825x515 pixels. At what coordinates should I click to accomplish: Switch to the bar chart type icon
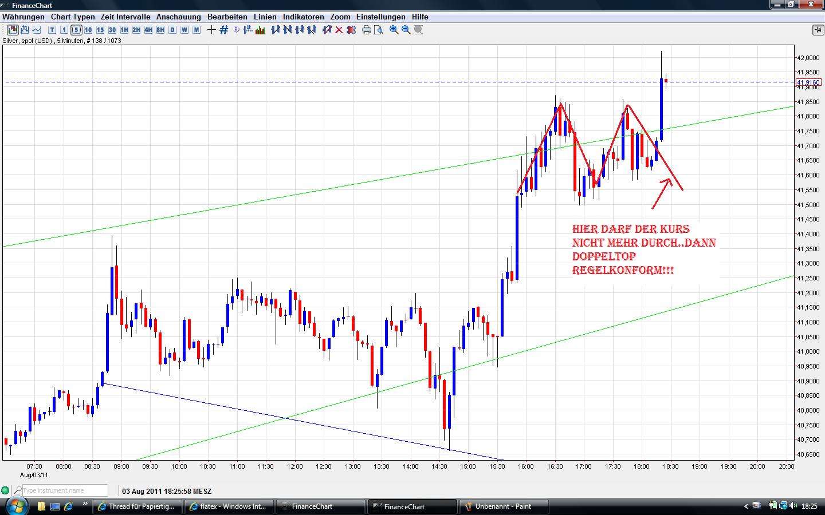pyautogui.click(x=25, y=30)
